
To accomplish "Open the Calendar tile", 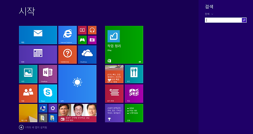I will pyautogui.click(x=38, y=54).
